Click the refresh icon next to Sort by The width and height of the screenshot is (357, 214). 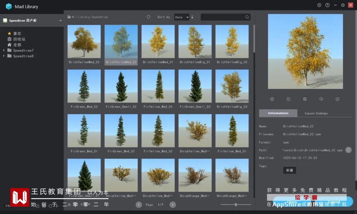(x=148, y=17)
